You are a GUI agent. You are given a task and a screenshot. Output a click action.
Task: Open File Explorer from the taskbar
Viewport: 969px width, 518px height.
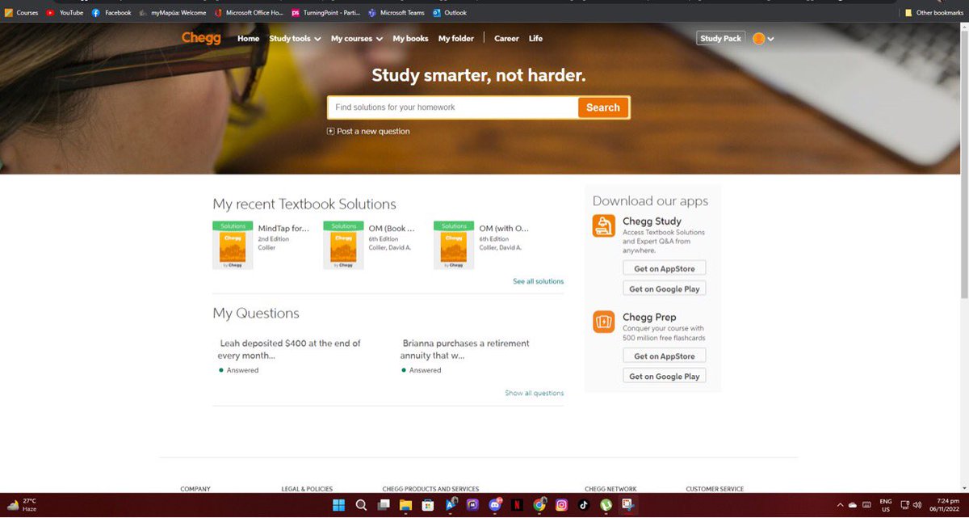[x=405, y=505]
